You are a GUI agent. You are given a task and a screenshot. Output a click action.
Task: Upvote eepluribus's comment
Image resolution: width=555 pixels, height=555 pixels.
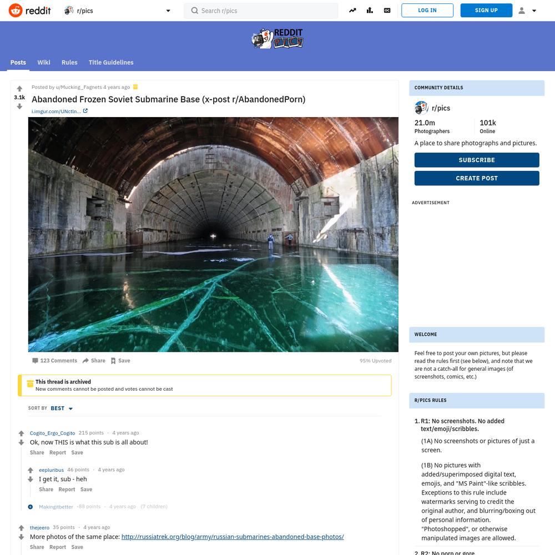click(x=31, y=470)
